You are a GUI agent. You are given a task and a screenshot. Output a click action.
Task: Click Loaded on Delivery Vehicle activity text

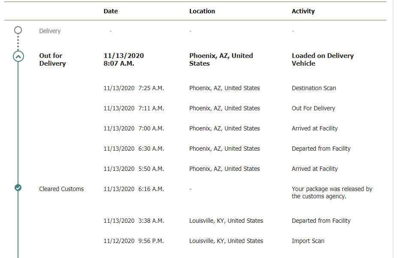click(x=323, y=60)
